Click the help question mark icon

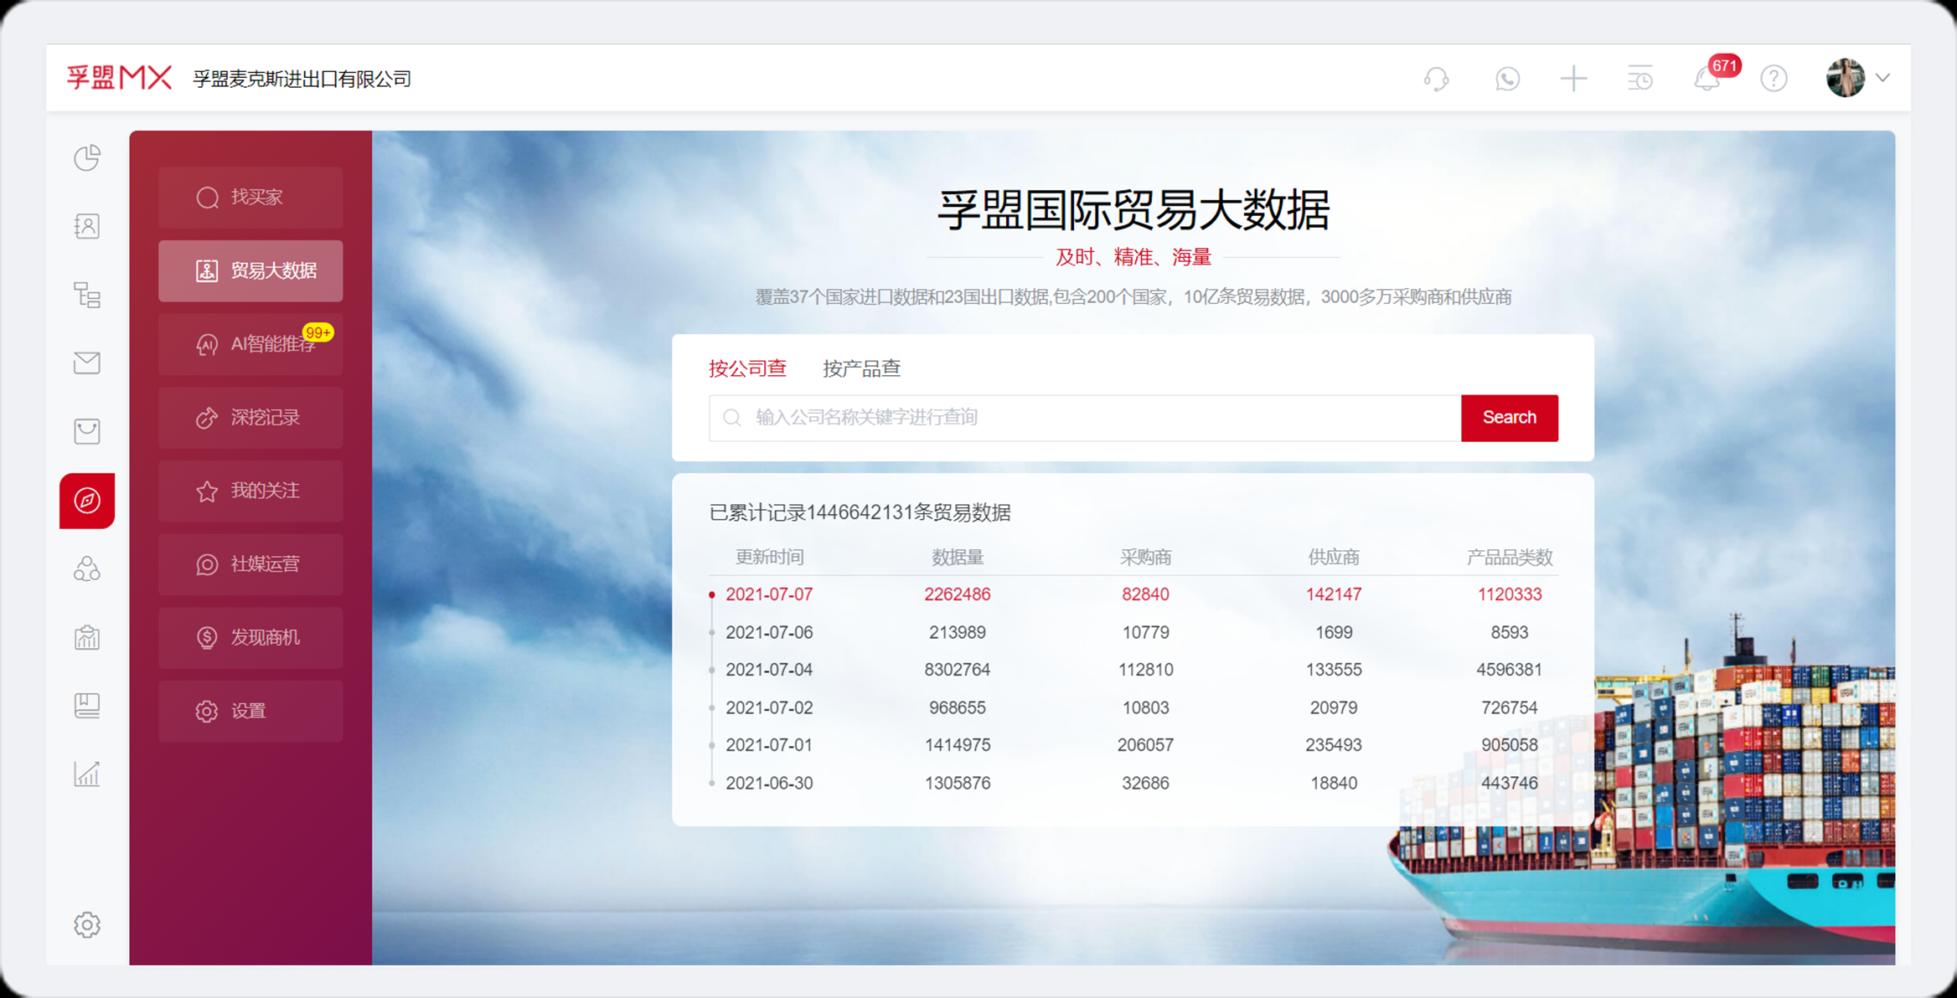(1774, 78)
